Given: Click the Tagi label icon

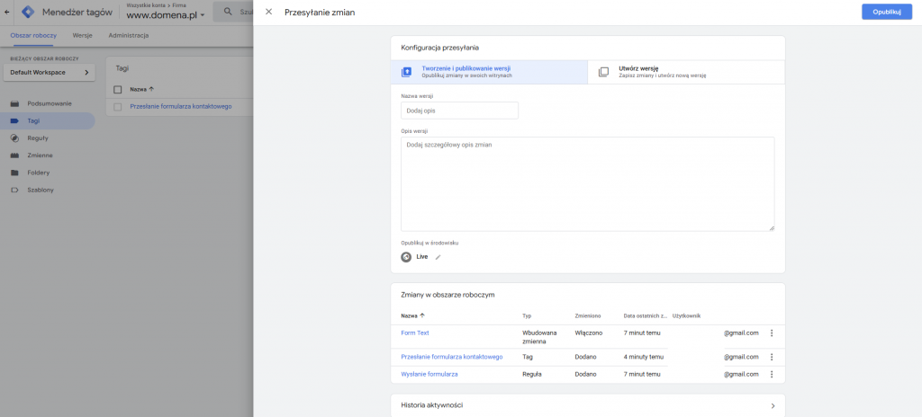Looking at the screenshot, I should point(14,121).
